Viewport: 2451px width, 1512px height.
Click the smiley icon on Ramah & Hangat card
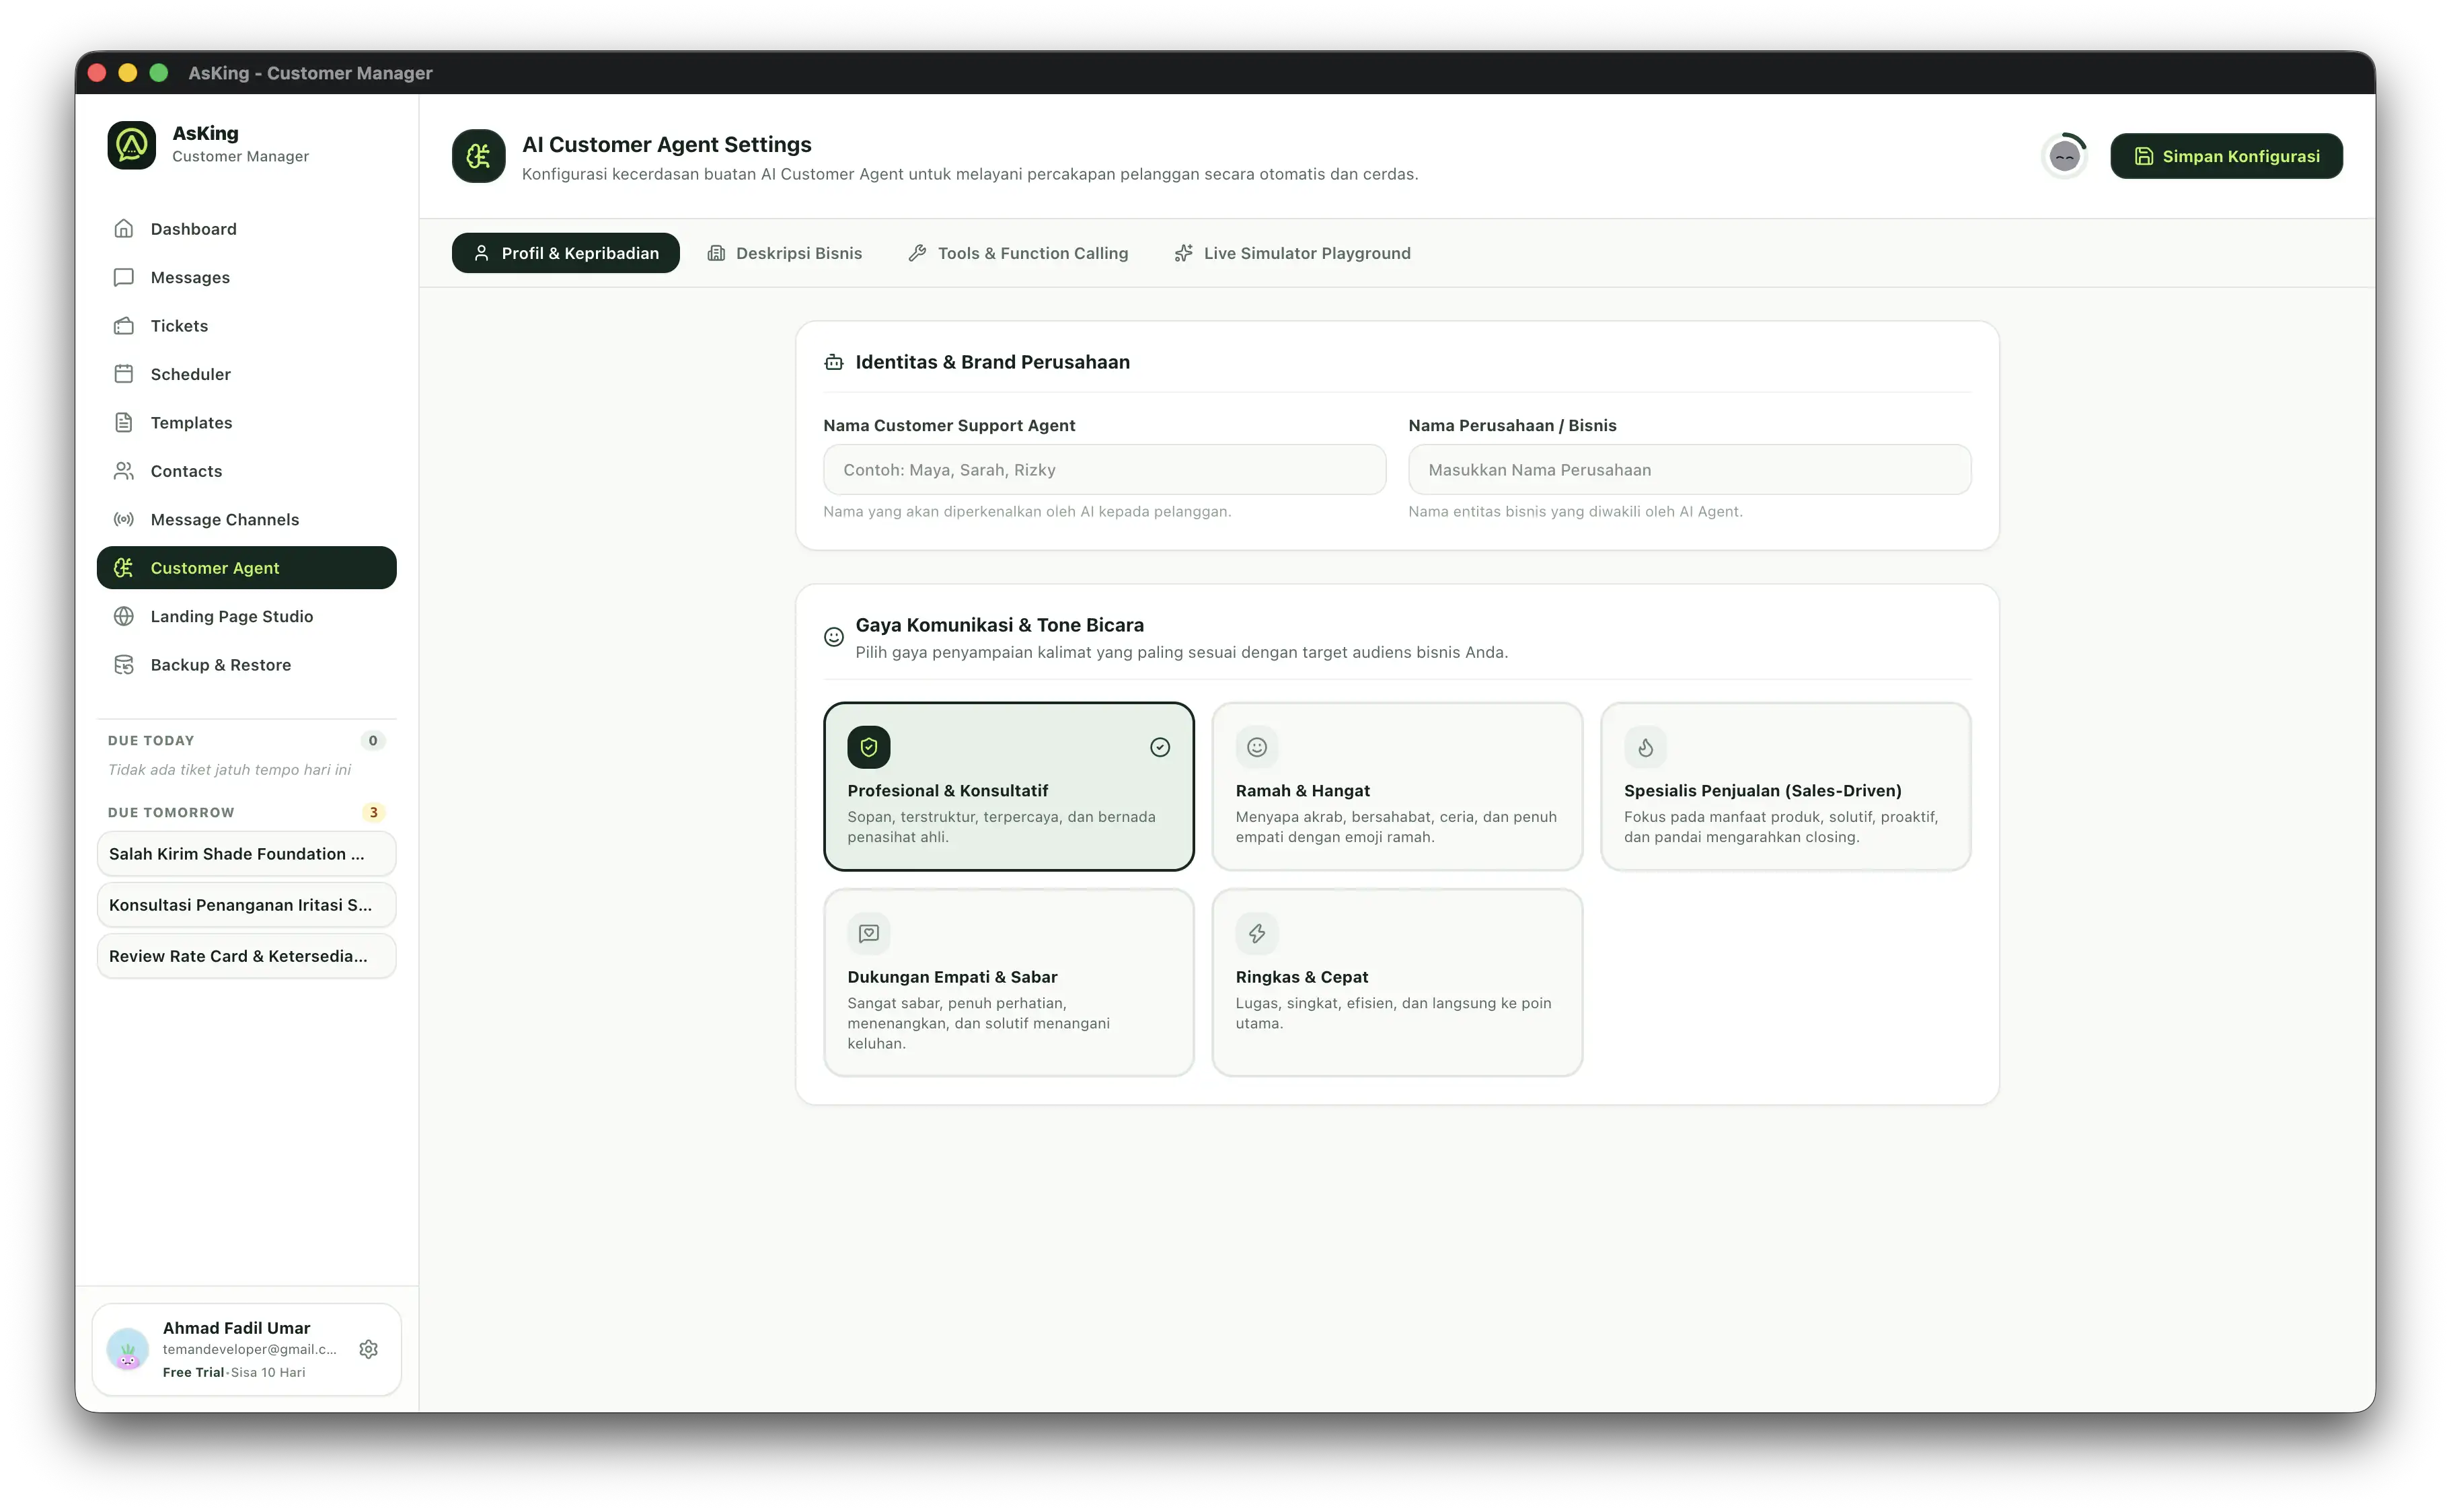(x=1257, y=747)
